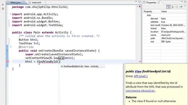Toggle Show Advanced Properties icon
The width and height of the screenshot is (188, 105).
pyautogui.click(x=173, y=7)
